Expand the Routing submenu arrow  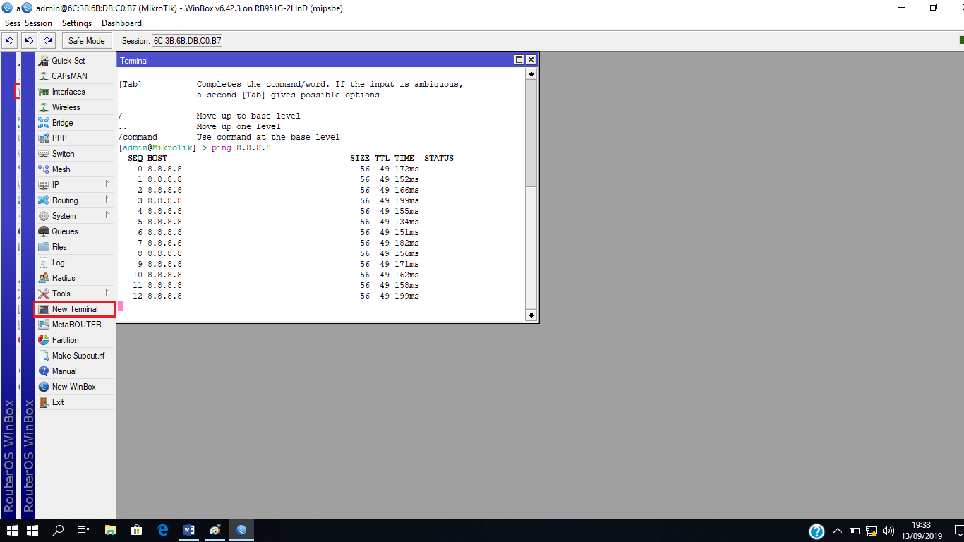pos(107,199)
